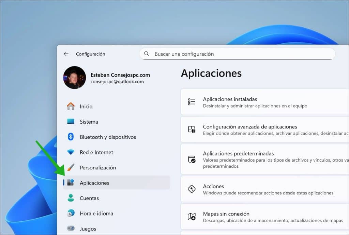Click the Esteban Consejospc.com profile picture
The image size is (349, 235).
click(x=74, y=78)
